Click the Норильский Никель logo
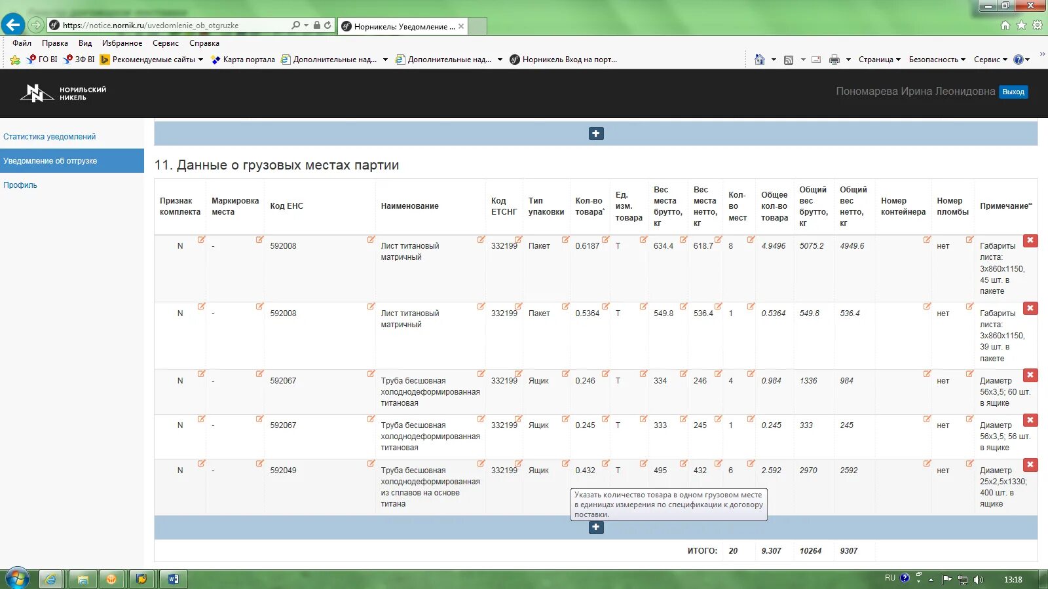Screen dimensions: 1048x589 [x=63, y=94]
